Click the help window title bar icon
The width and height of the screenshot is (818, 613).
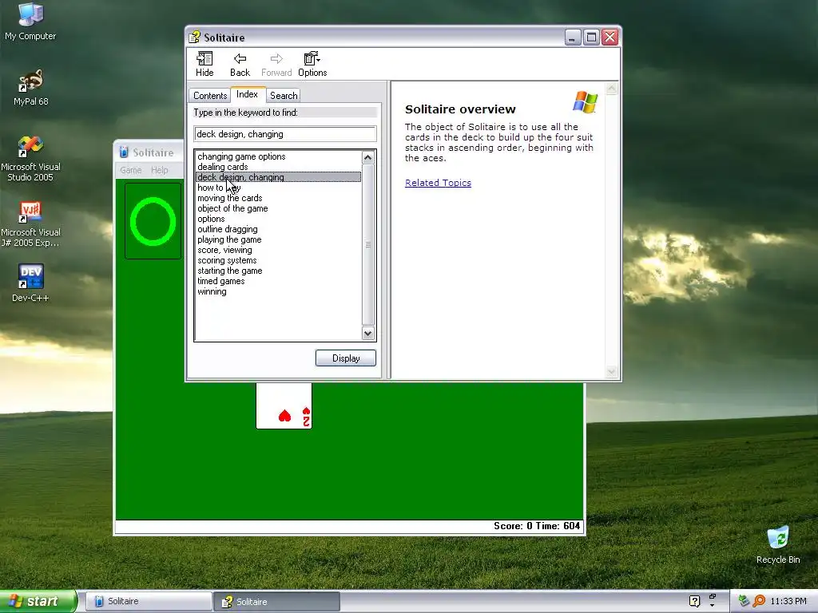(195, 37)
